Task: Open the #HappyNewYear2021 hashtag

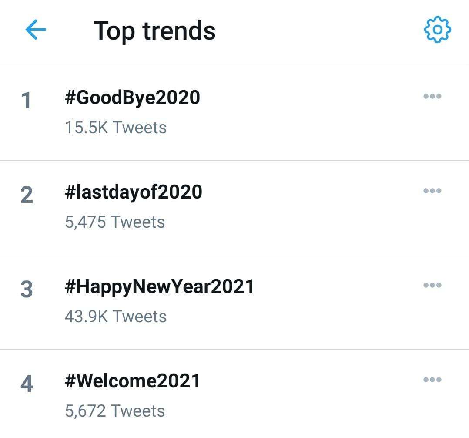Action: pos(159,286)
